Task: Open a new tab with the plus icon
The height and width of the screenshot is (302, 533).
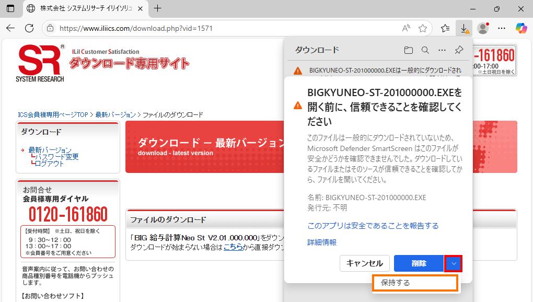Action: point(157,8)
